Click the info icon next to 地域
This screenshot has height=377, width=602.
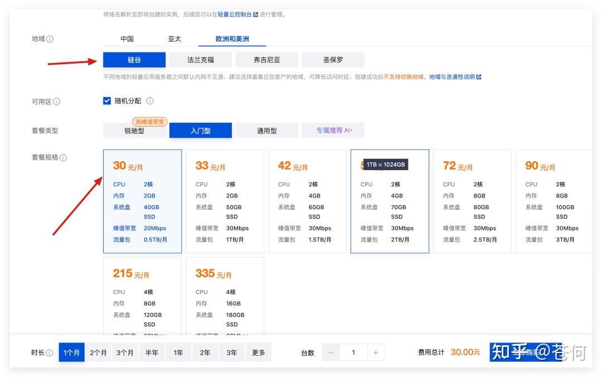pos(50,39)
